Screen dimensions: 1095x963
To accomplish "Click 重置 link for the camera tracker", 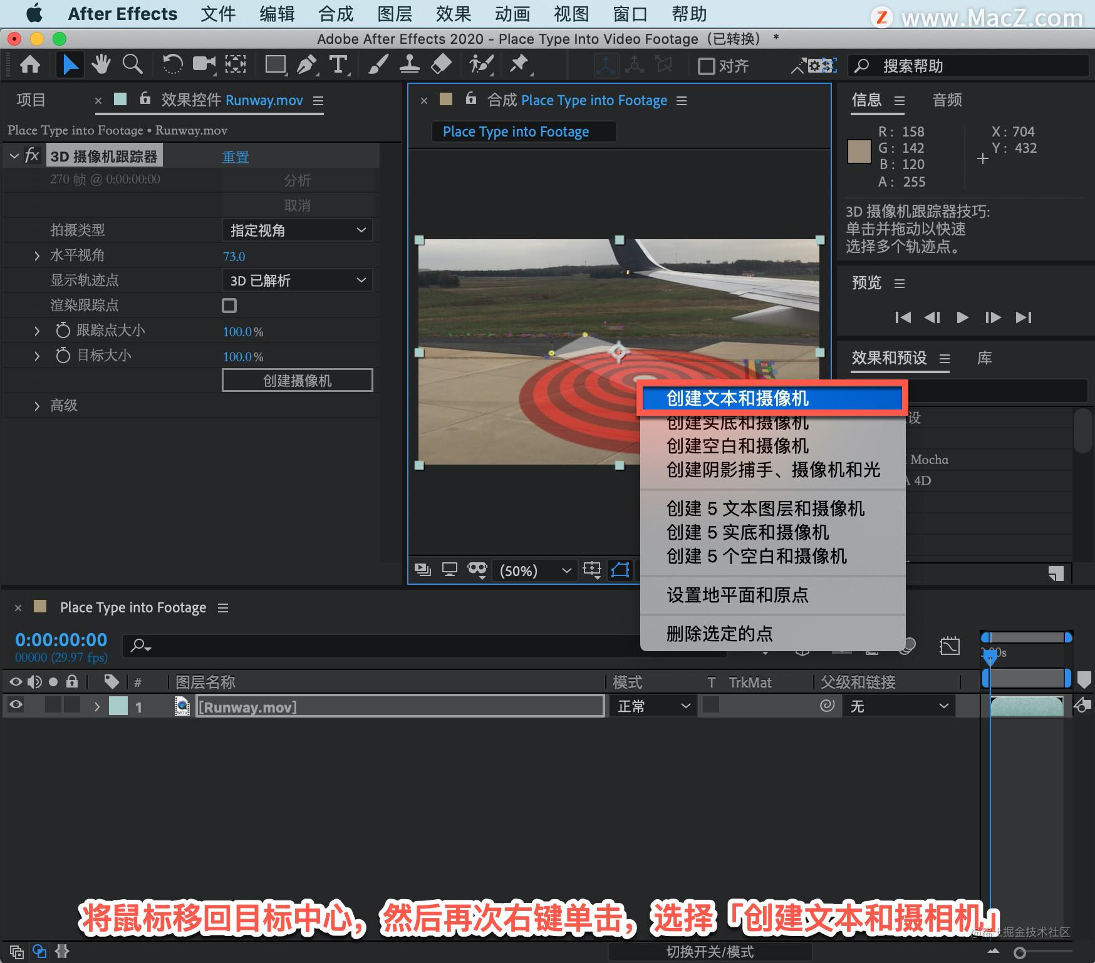I will 236,157.
